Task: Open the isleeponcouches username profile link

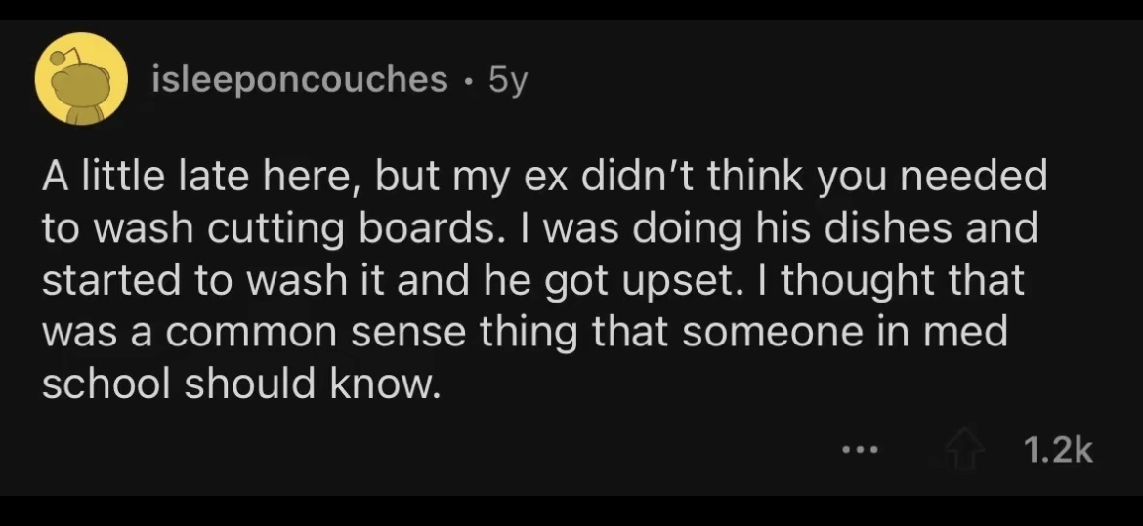Action: 301,80
